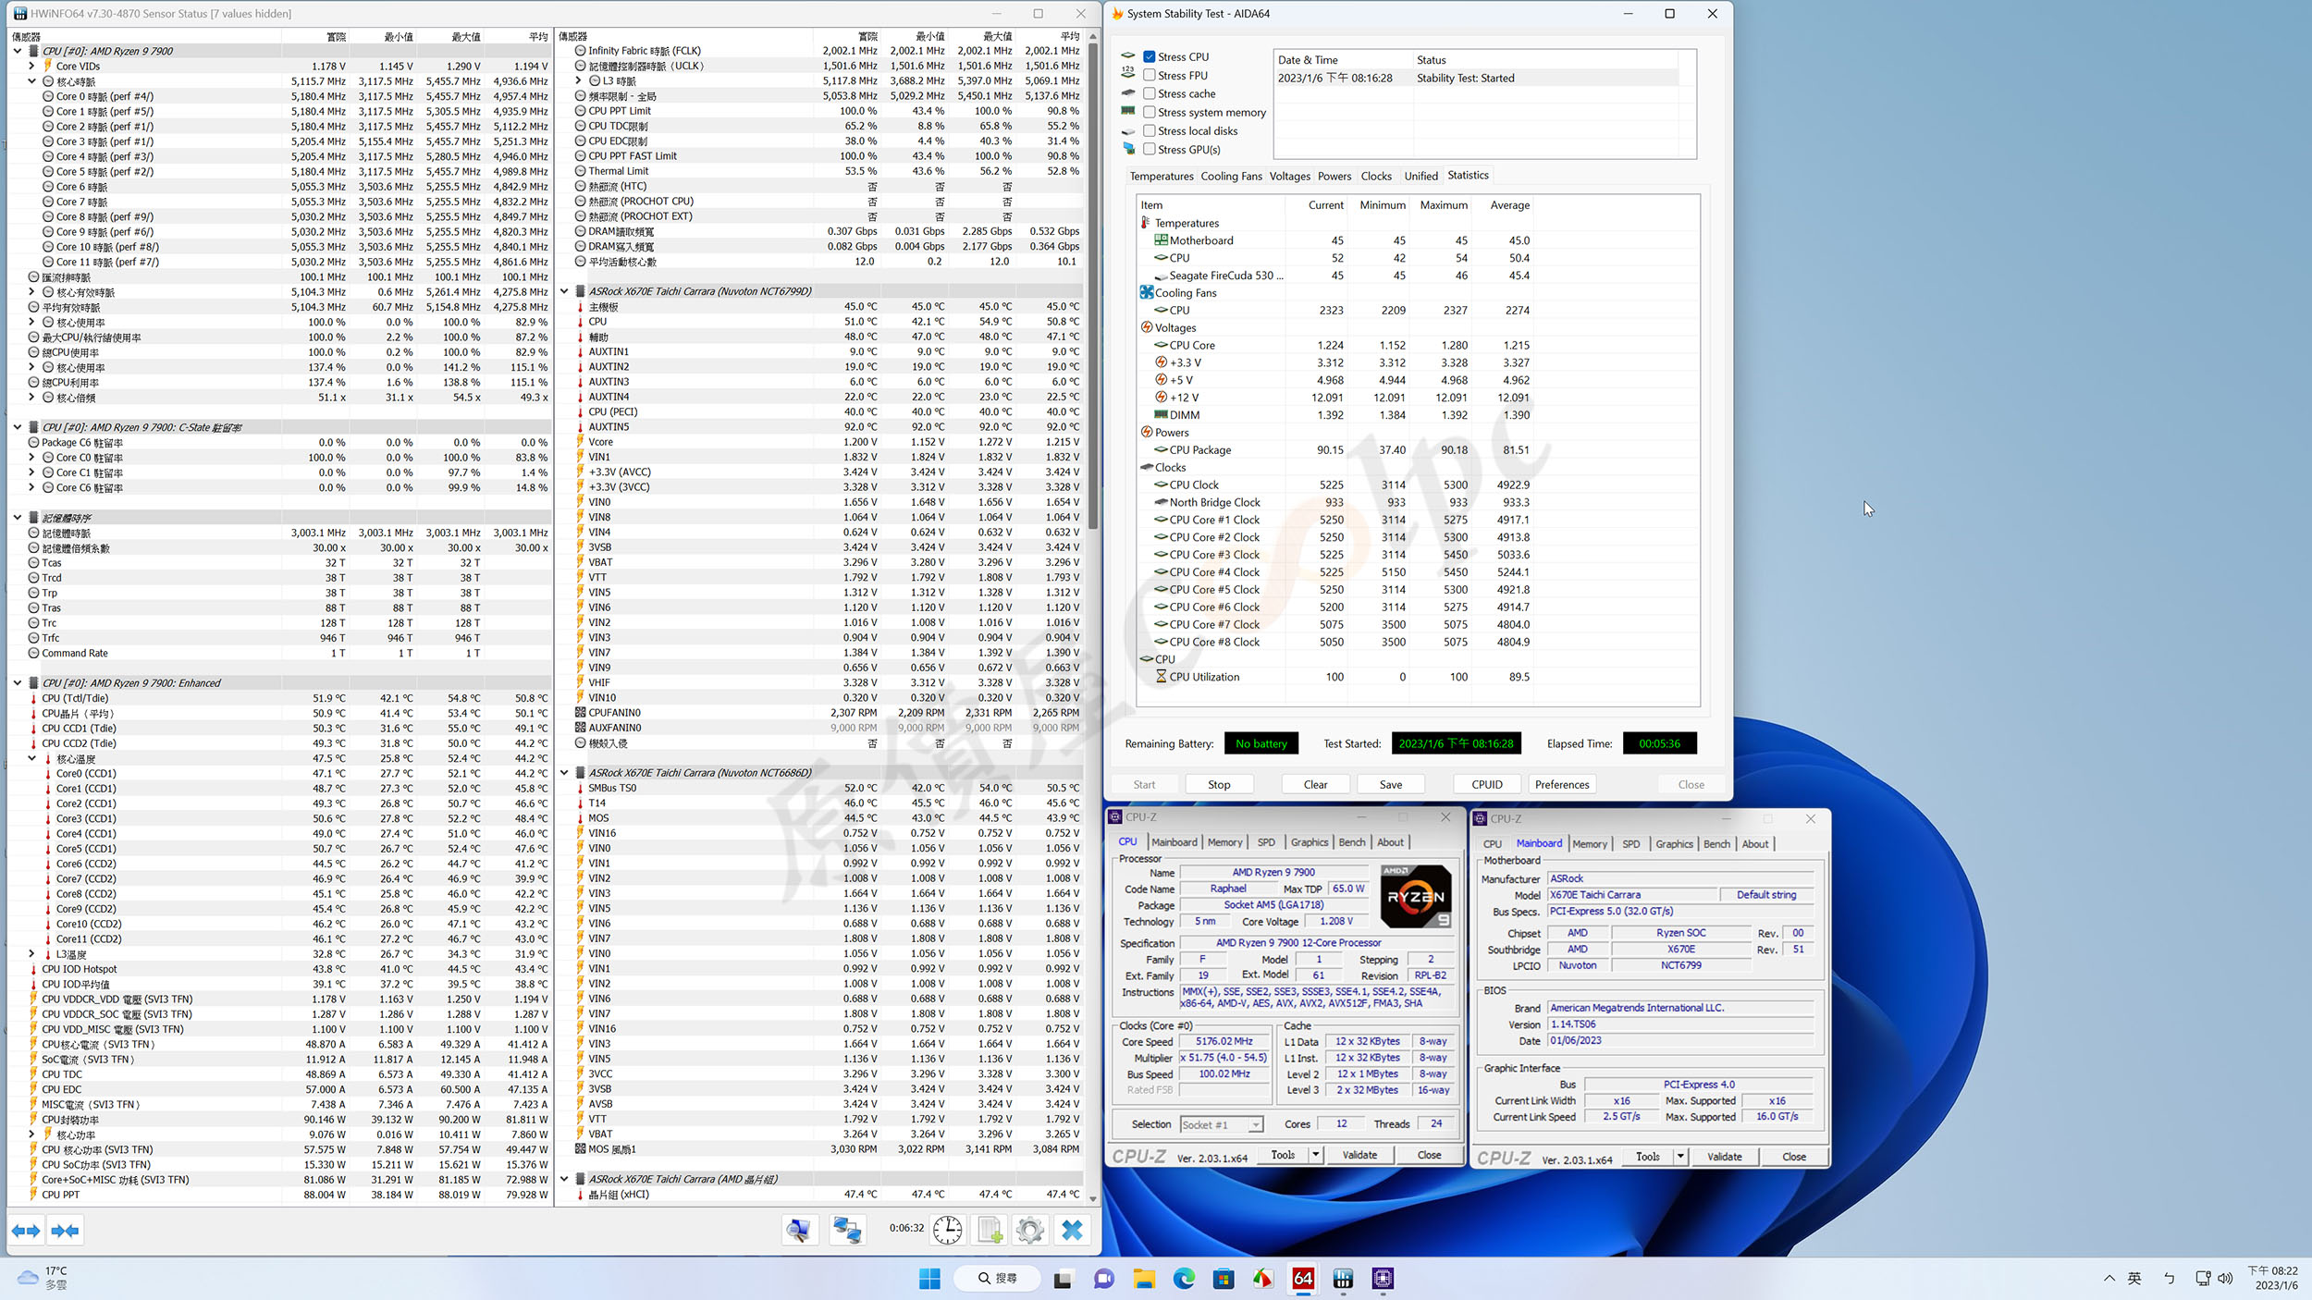Open volume control in system tray

click(x=2225, y=1279)
